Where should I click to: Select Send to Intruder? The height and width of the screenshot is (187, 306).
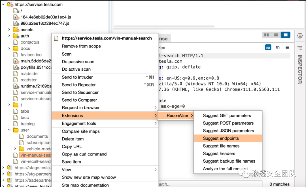(105, 77)
